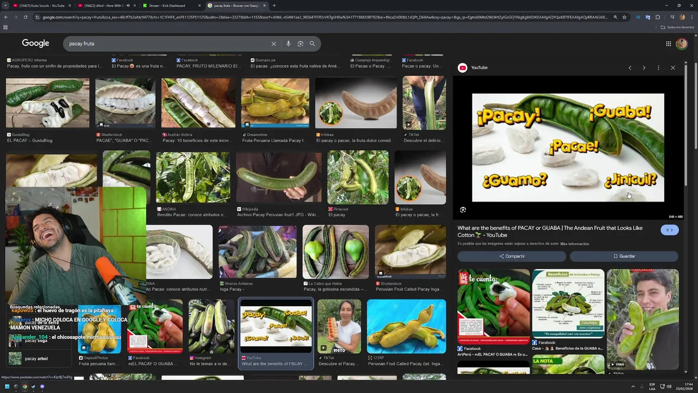Open Google Lens image search icon
The height and width of the screenshot is (393, 698).
pyautogui.click(x=300, y=44)
